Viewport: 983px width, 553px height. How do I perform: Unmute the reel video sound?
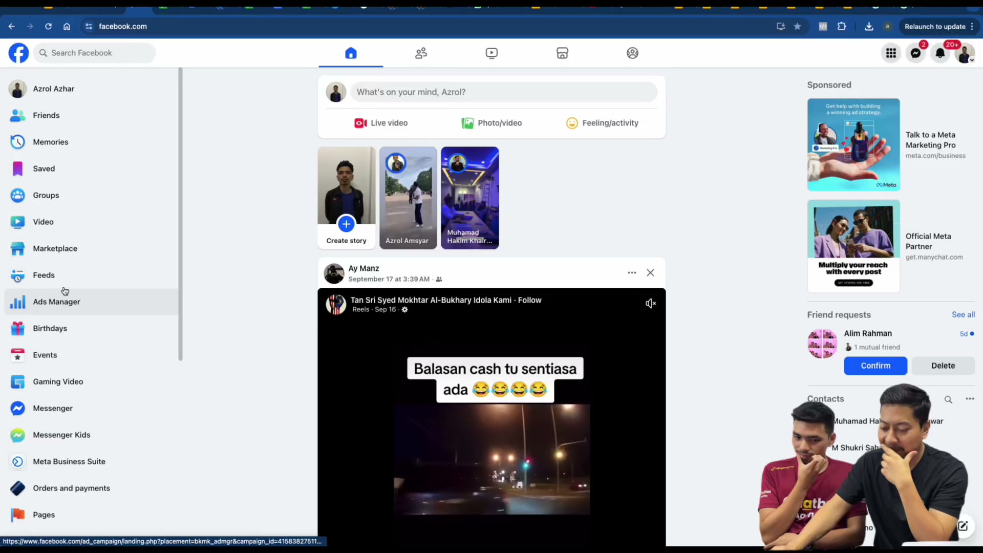pyautogui.click(x=650, y=304)
